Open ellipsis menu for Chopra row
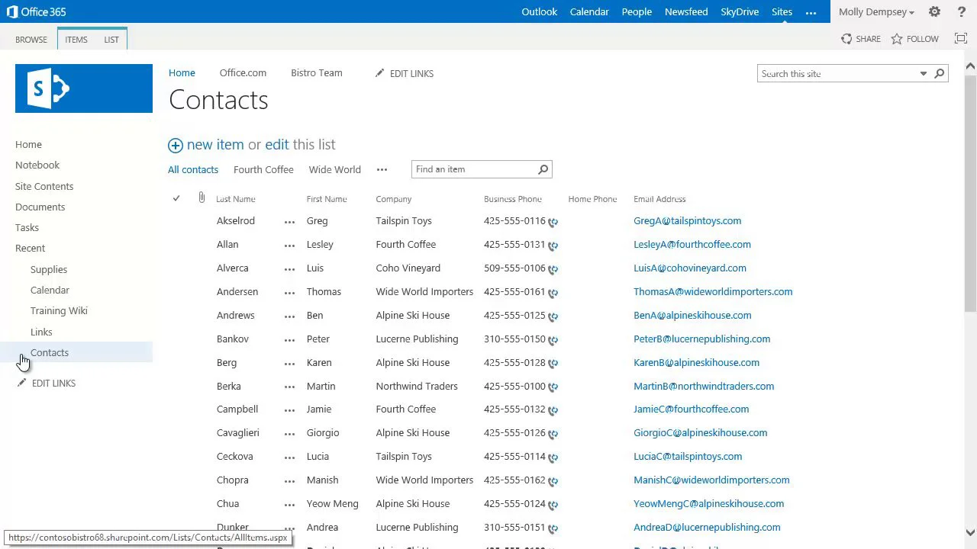Screen dimensions: 977x549 pos(289,481)
